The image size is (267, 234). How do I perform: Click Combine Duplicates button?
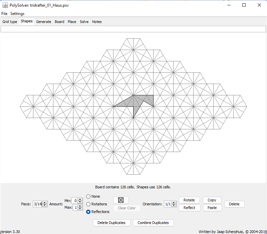click(x=153, y=223)
